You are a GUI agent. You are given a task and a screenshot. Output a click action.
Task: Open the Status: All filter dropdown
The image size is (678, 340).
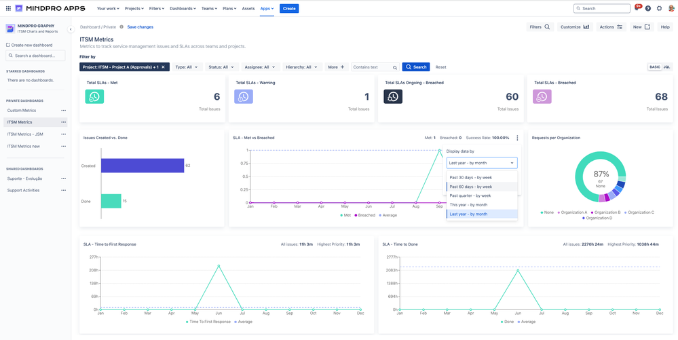[x=222, y=67]
